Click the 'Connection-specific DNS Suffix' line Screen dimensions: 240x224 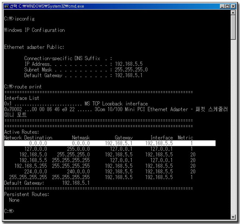point(68,58)
